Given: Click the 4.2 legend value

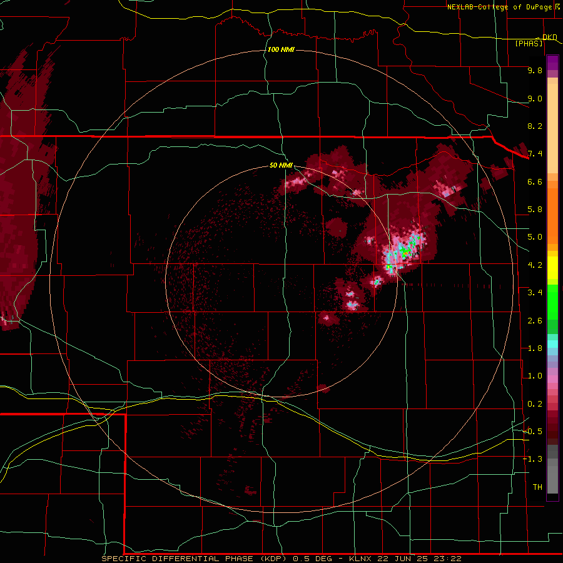Looking at the screenshot, I should [x=535, y=265].
